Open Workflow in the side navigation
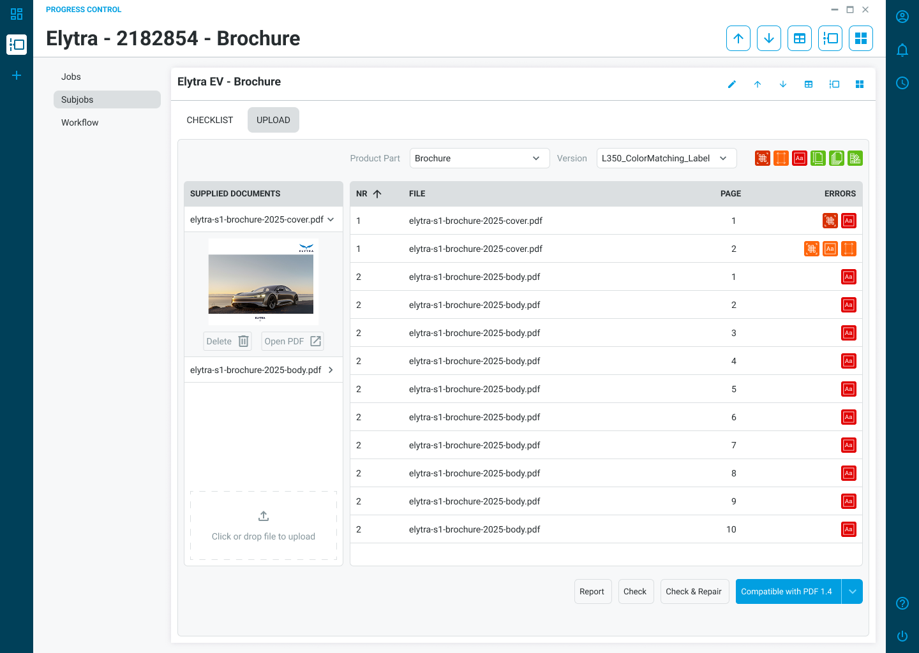The height and width of the screenshot is (653, 919). (107, 122)
